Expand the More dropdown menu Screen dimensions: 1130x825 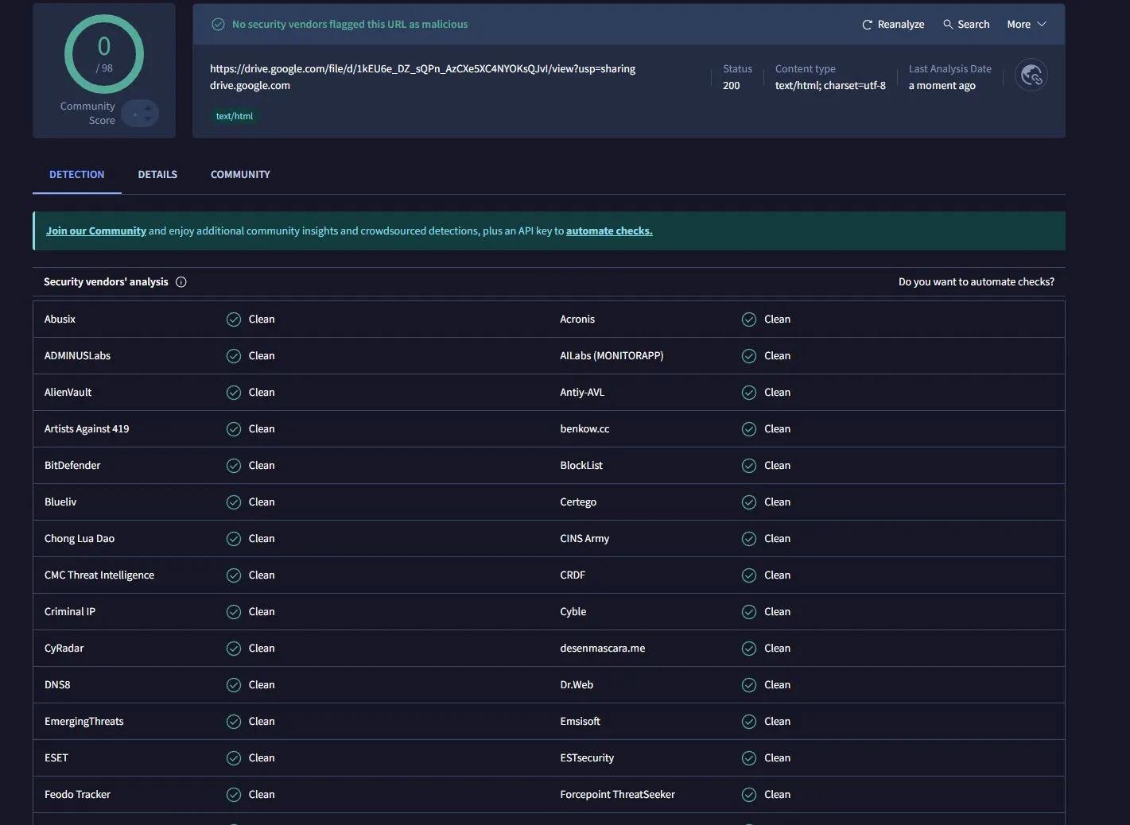(1026, 25)
